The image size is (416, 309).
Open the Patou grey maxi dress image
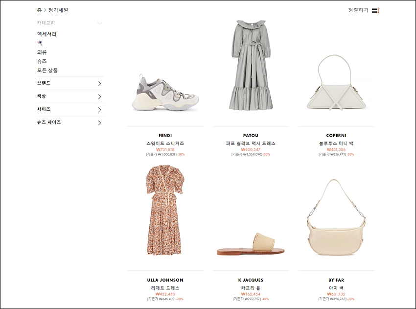251,65
